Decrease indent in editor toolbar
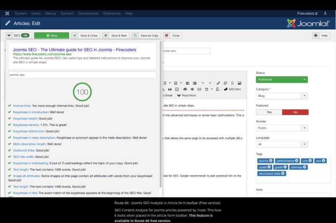Viewport: 336px width, 223px height. click(x=187, y=83)
